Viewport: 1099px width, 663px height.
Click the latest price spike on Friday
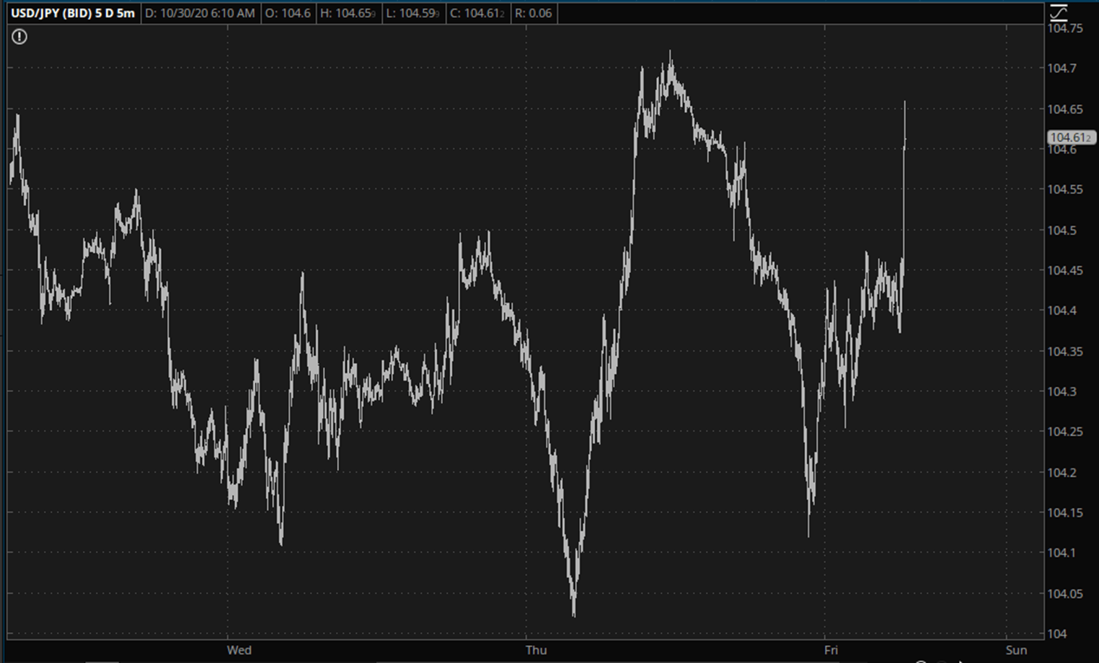pos(905,104)
